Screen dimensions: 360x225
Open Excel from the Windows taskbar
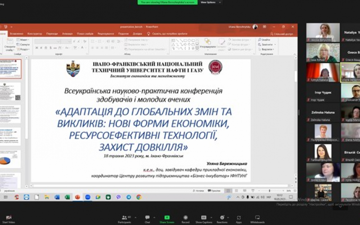click(67, 197)
